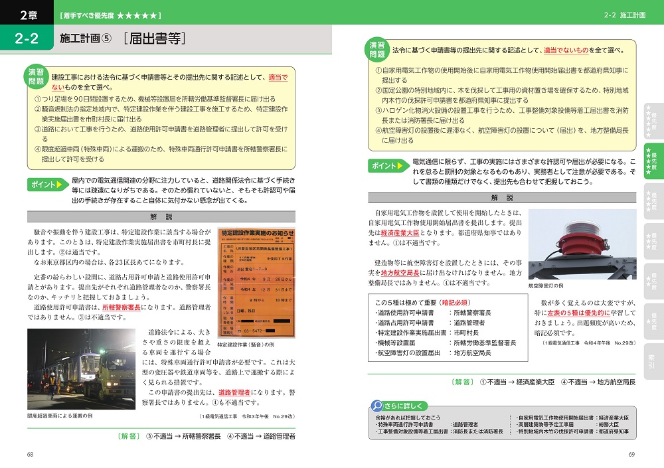Click the ポイント arrow label on left page

[47, 185]
